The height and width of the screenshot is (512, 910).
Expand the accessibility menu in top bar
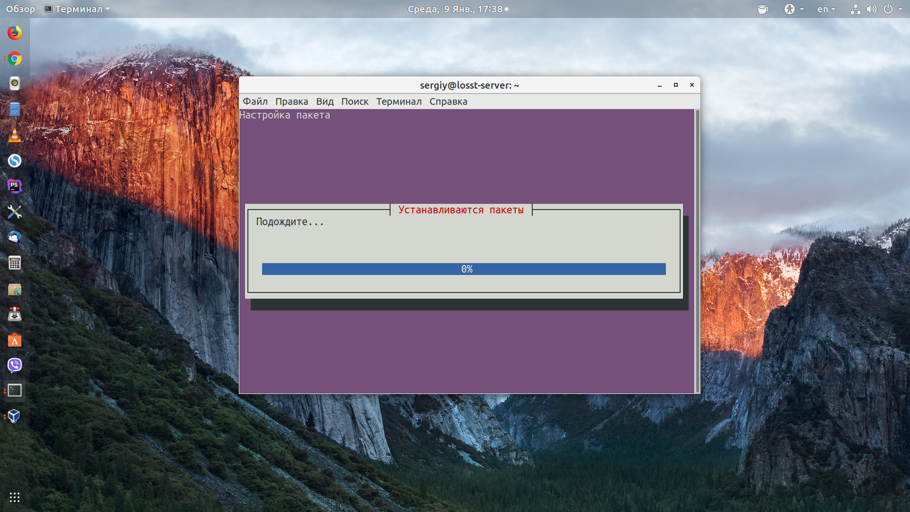click(x=794, y=9)
